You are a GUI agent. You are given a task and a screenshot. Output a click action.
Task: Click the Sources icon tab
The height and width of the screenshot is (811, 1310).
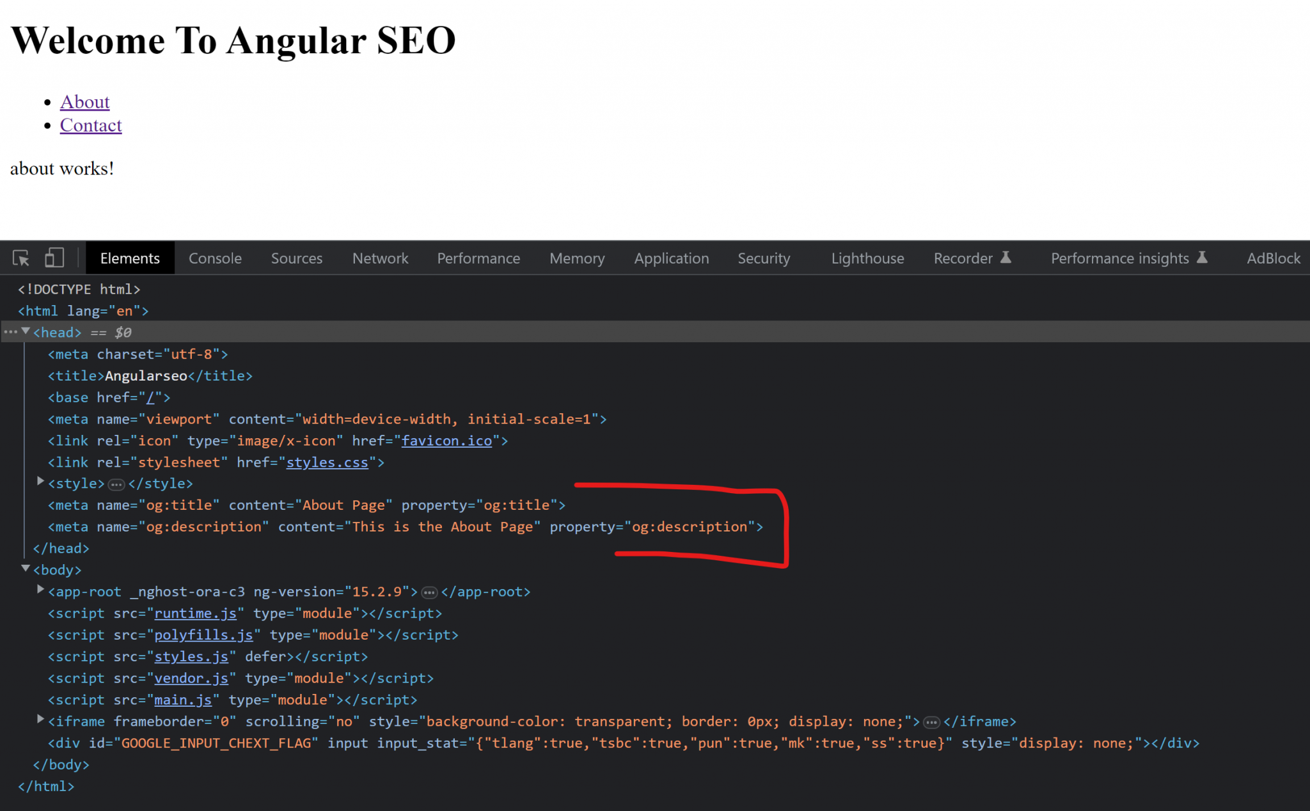point(297,258)
